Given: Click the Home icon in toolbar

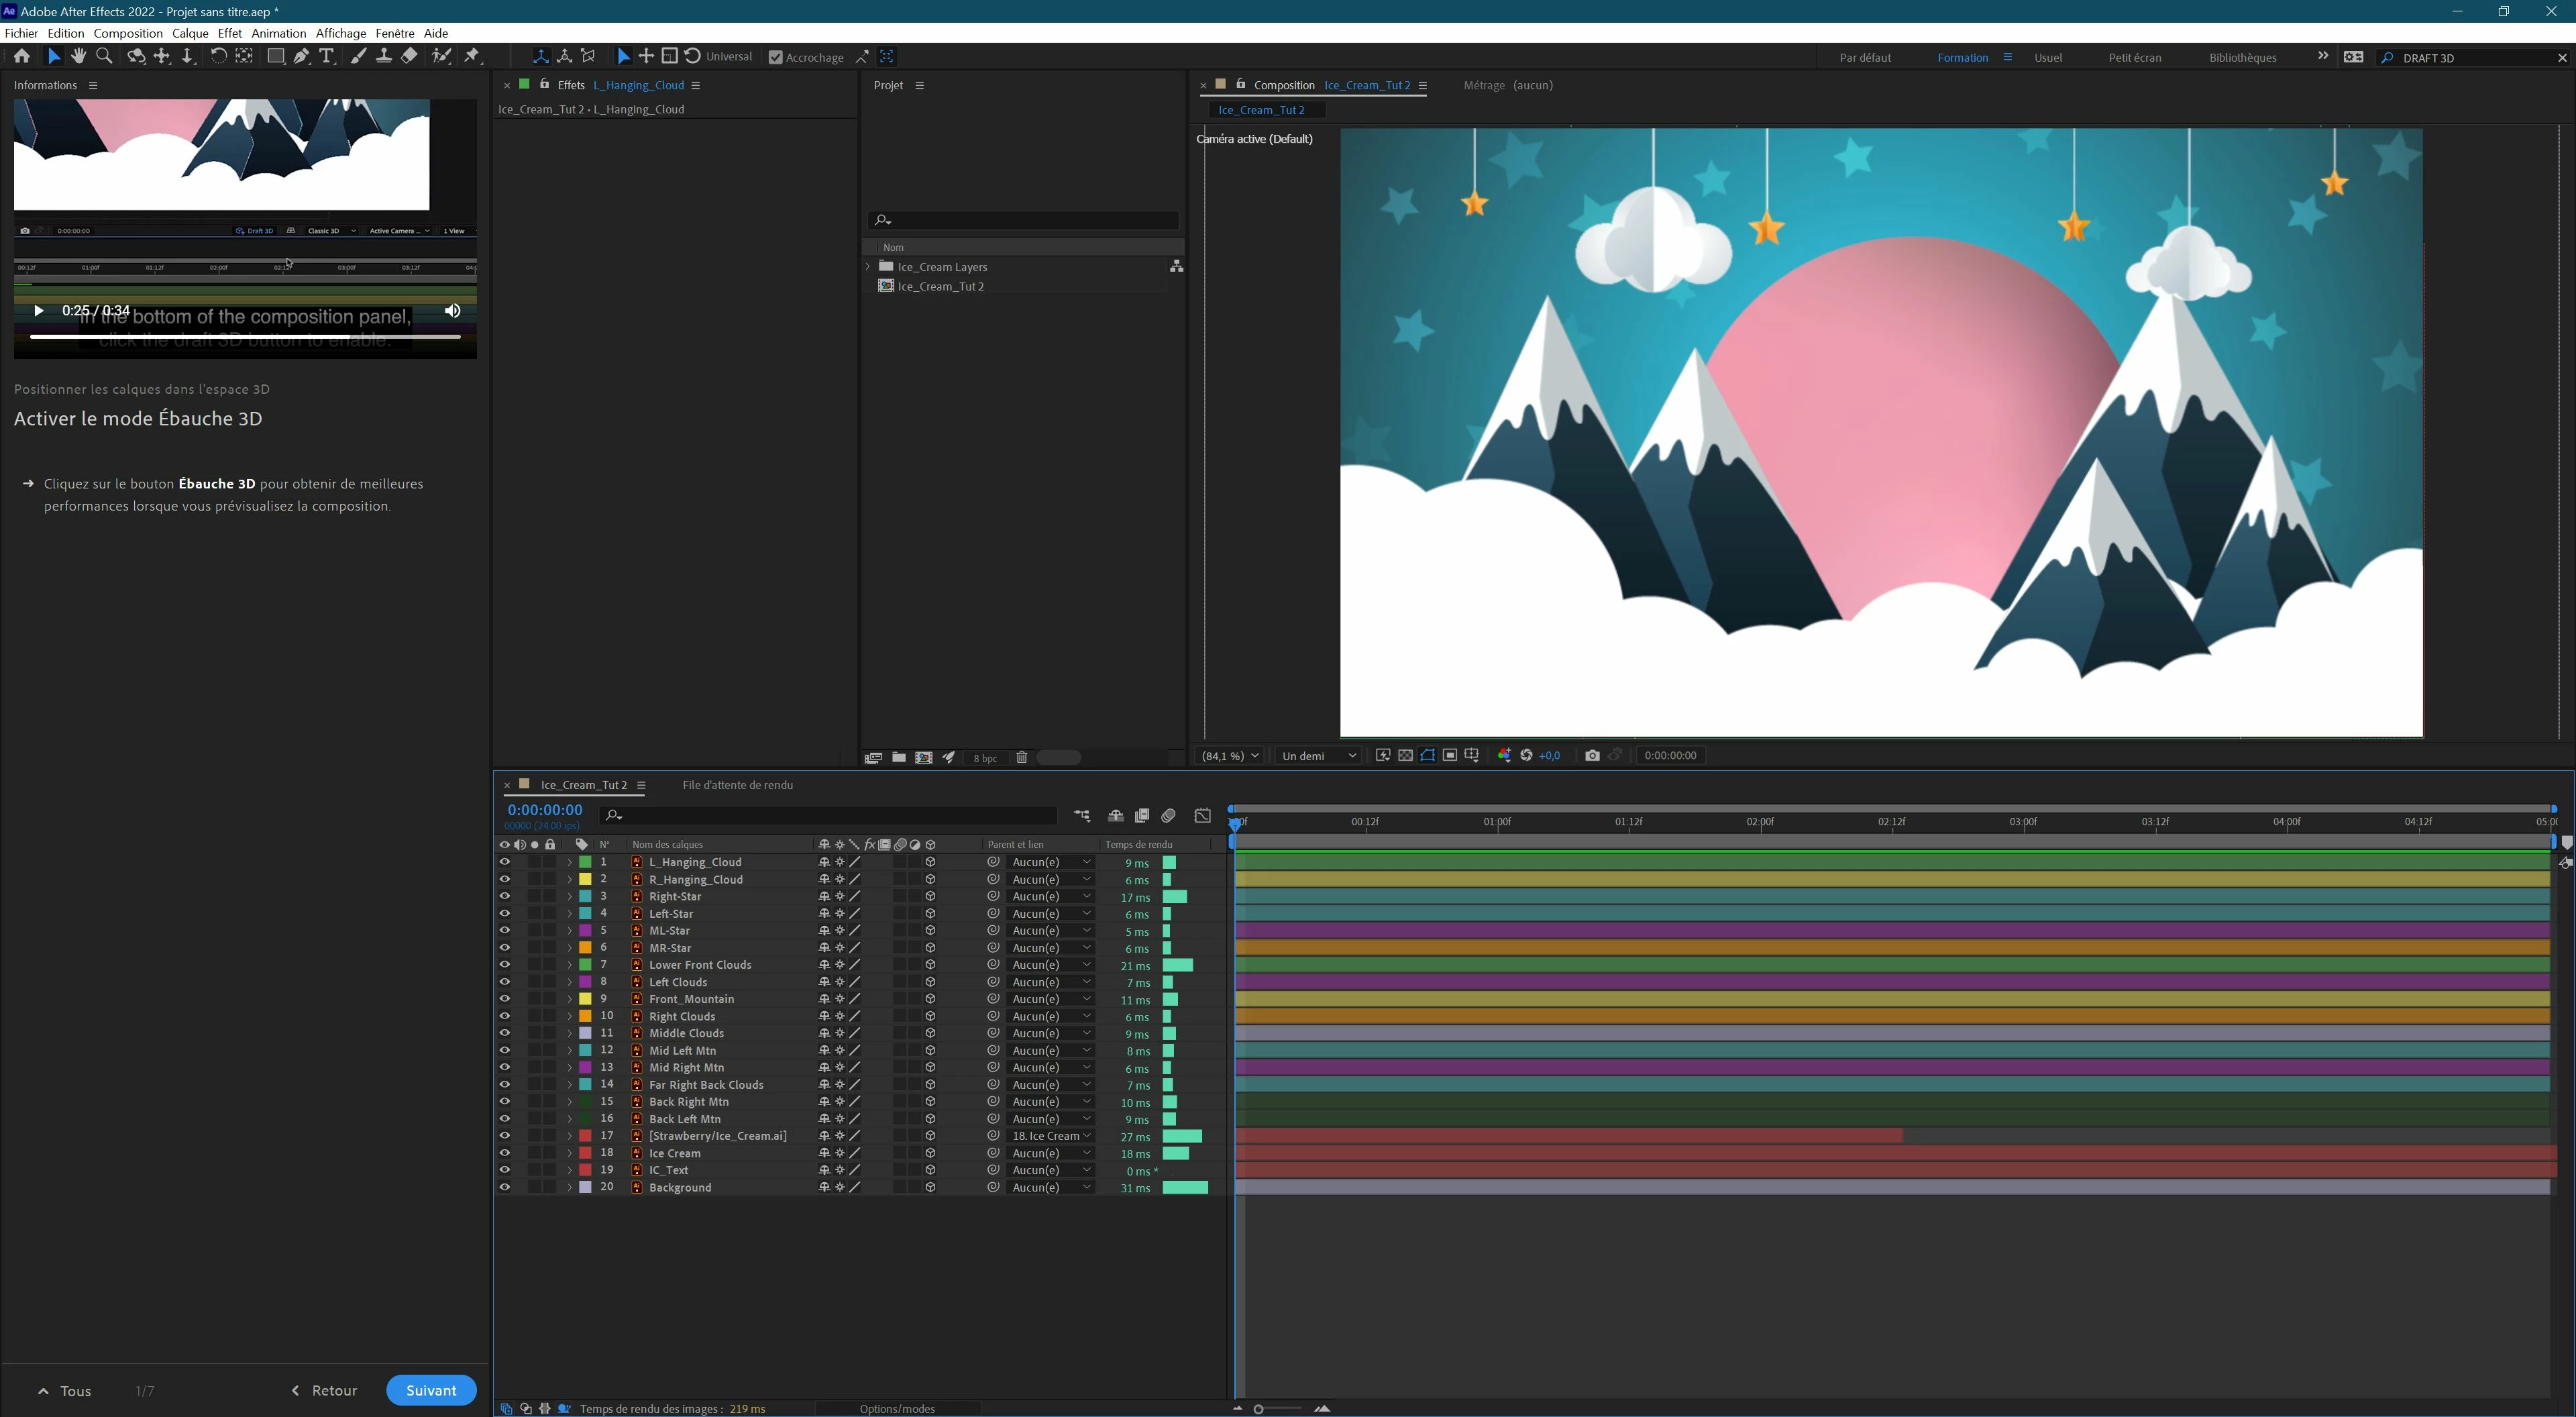Looking at the screenshot, I should click(x=22, y=57).
